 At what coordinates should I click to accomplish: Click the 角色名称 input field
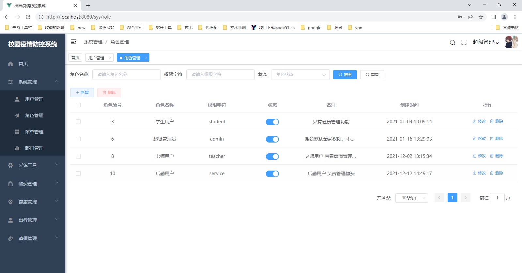pyautogui.click(x=127, y=75)
